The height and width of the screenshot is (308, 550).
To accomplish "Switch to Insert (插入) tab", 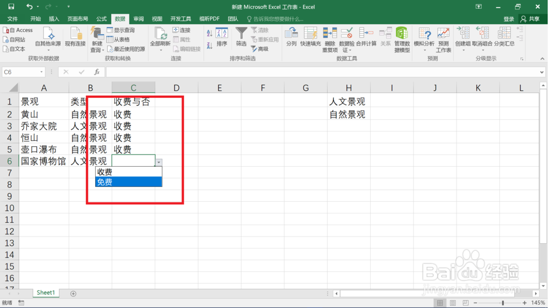I will click(x=54, y=19).
